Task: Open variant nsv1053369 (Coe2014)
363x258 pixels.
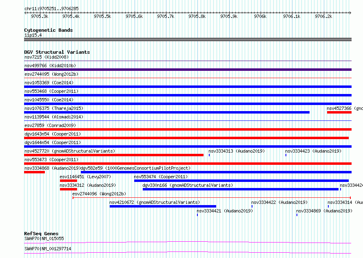Action: [x=49, y=83]
